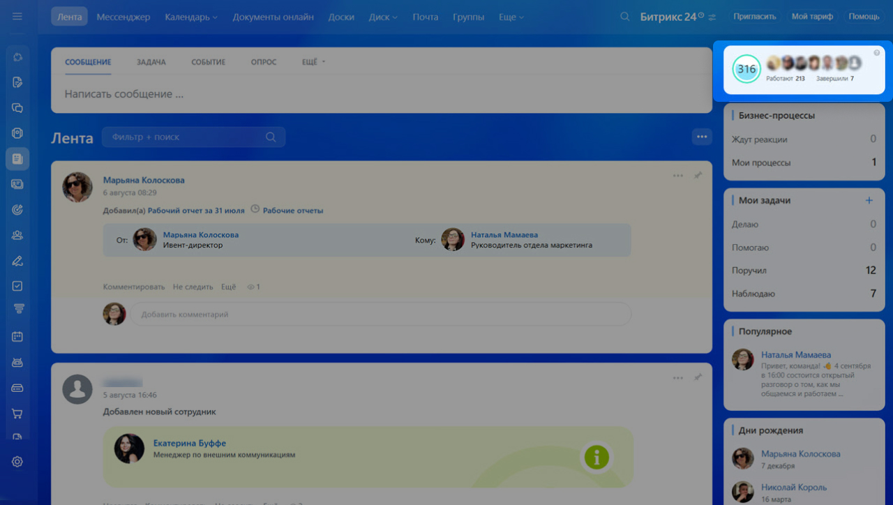Click the Пригласить button
893x505 pixels.
pyautogui.click(x=754, y=16)
